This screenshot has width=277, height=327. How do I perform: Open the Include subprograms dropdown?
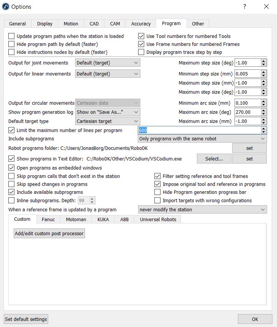pyautogui.click(x=202, y=139)
